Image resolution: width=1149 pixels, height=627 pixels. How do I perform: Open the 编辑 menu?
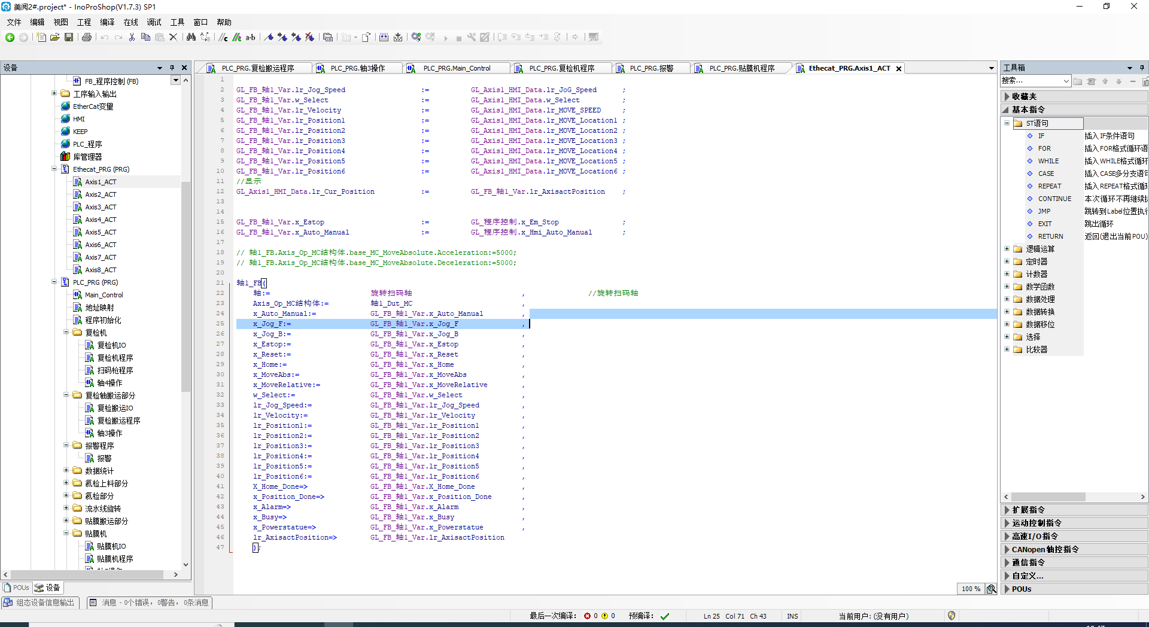coord(37,22)
